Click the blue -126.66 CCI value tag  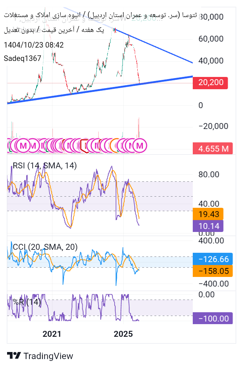click(213, 259)
